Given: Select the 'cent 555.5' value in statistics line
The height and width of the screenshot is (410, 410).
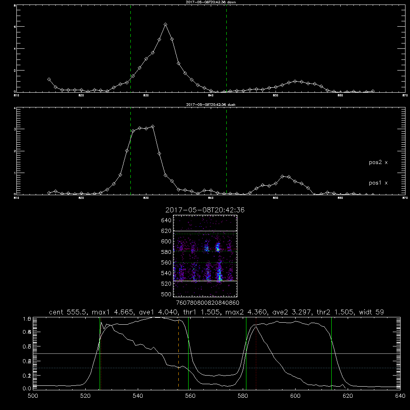Looking at the screenshot, I should click(x=68, y=312).
